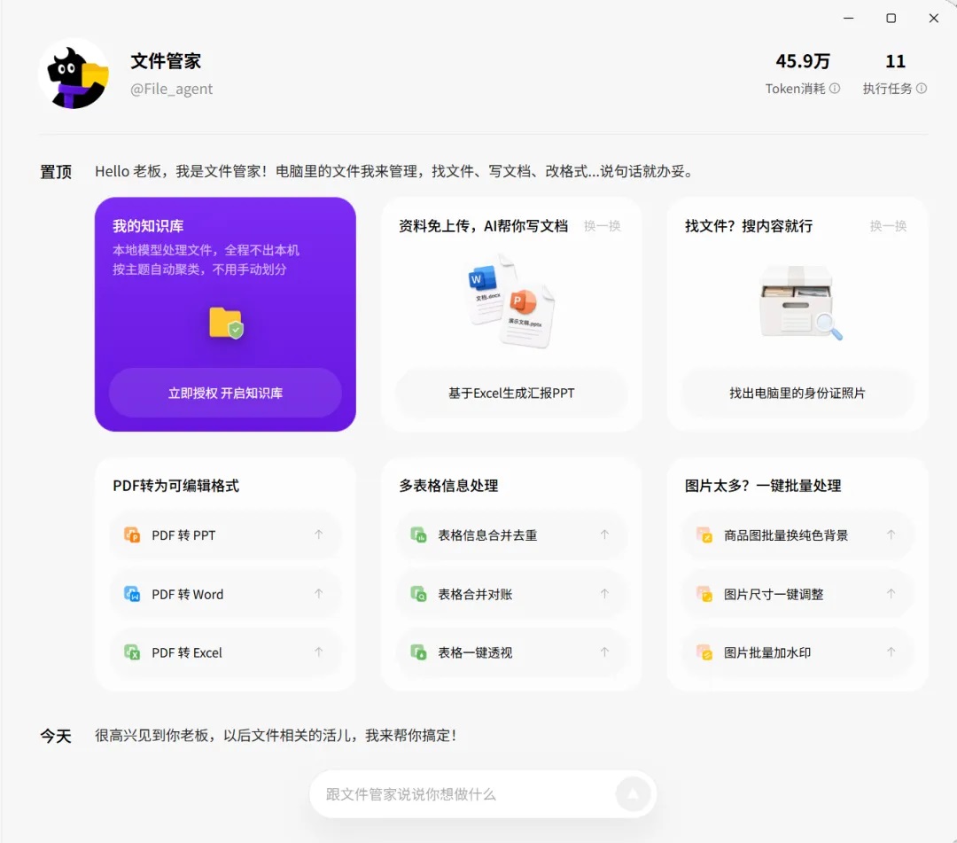This screenshot has width=957, height=843.
Task: Click the send arrow button in chat box
Action: 633,793
